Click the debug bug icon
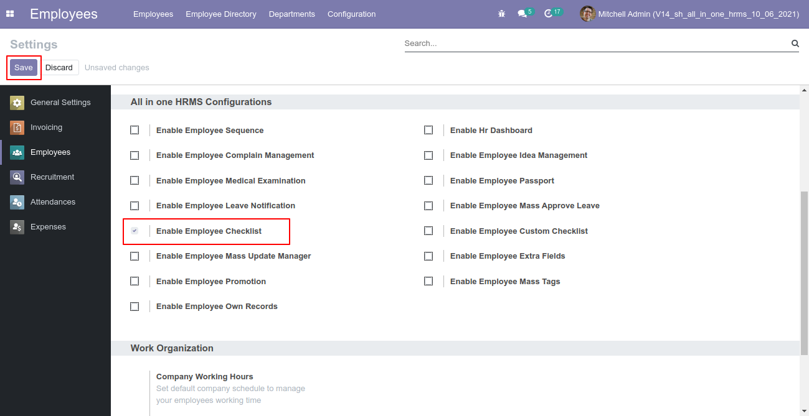This screenshot has height=416, width=809. pos(502,14)
